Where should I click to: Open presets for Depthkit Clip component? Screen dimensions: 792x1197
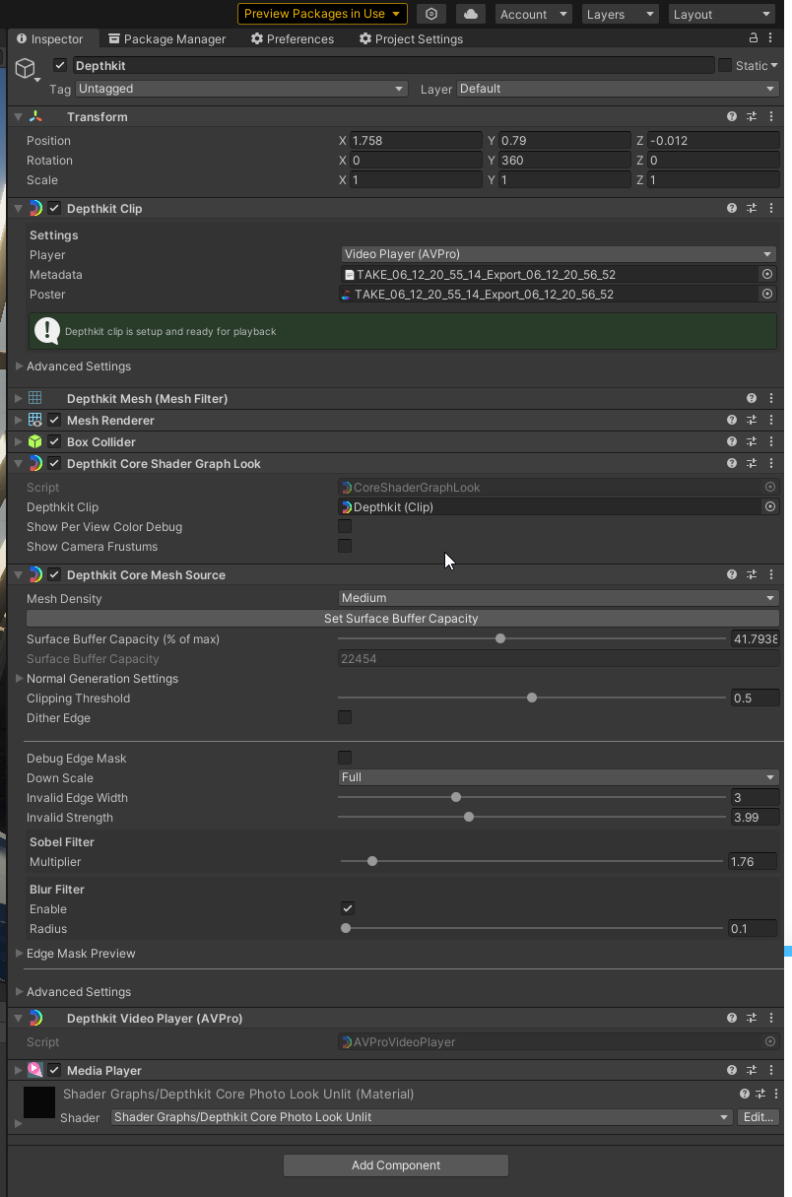point(752,209)
